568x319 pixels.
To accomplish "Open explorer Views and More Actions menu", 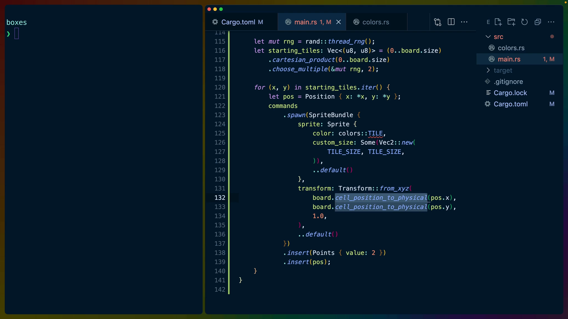I will coord(551,22).
